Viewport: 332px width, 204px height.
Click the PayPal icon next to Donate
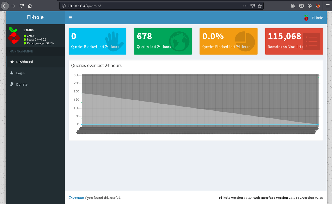click(12, 84)
